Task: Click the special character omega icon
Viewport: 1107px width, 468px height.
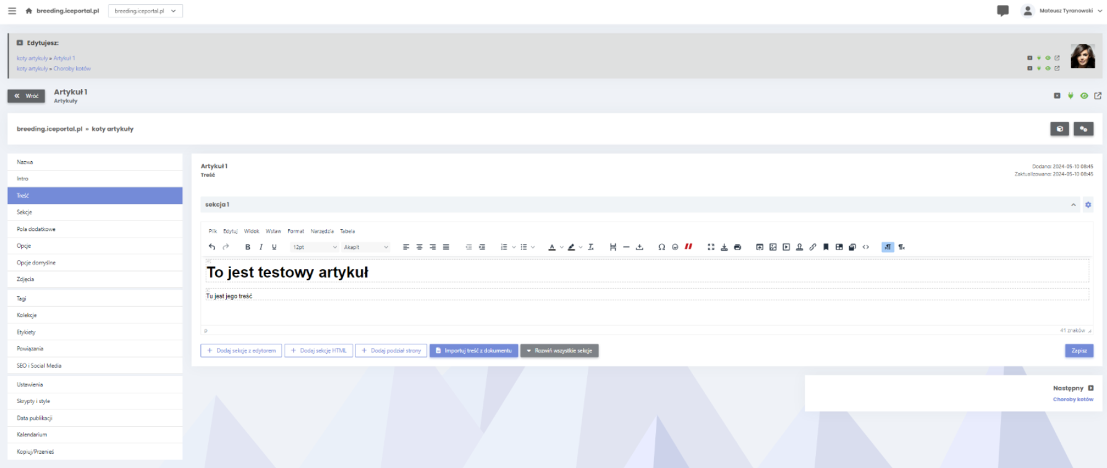Action: coord(661,247)
